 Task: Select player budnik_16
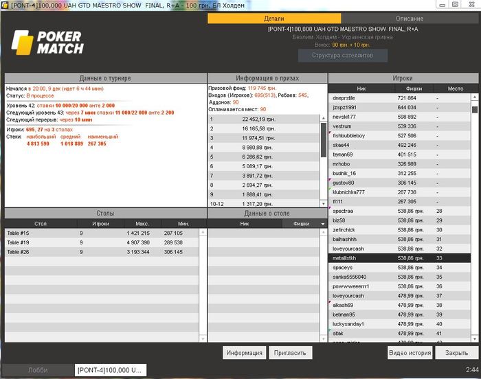click(x=399, y=173)
